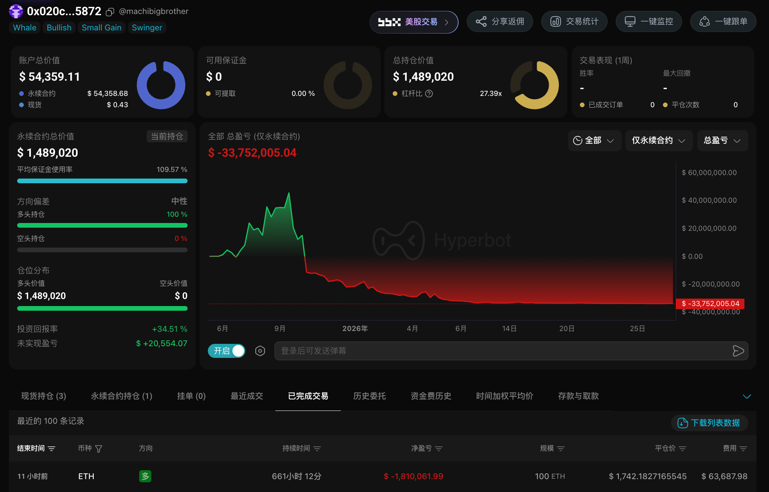This screenshot has width=769, height=492.
Task: Open the 存款与取款 tab
Action: [x=578, y=396]
